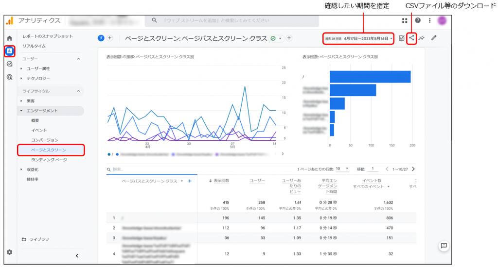498x267 pixels.
Task: Open ライブラリ folder link
Action: pos(35,239)
